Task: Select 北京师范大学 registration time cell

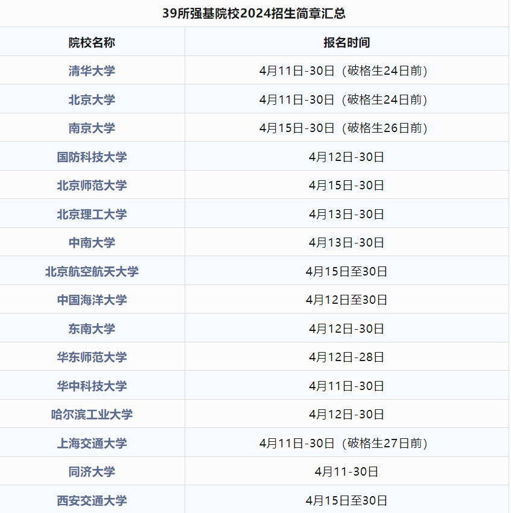Action: click(x=347, y=184)
